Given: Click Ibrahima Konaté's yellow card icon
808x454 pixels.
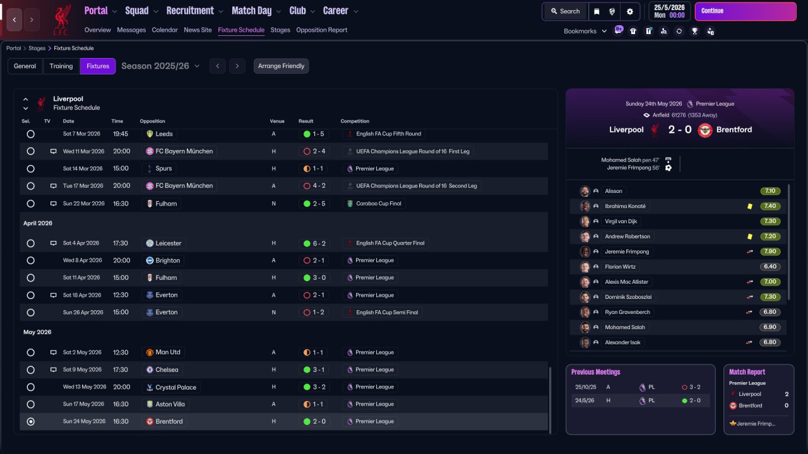Looking at the screenshot, I should (x=749, y=206).
